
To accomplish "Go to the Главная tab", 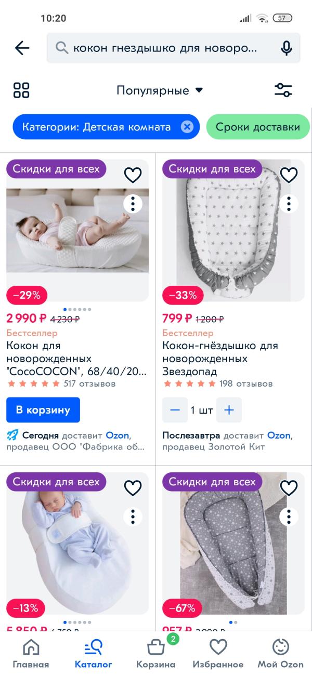I will pos(31,654).
